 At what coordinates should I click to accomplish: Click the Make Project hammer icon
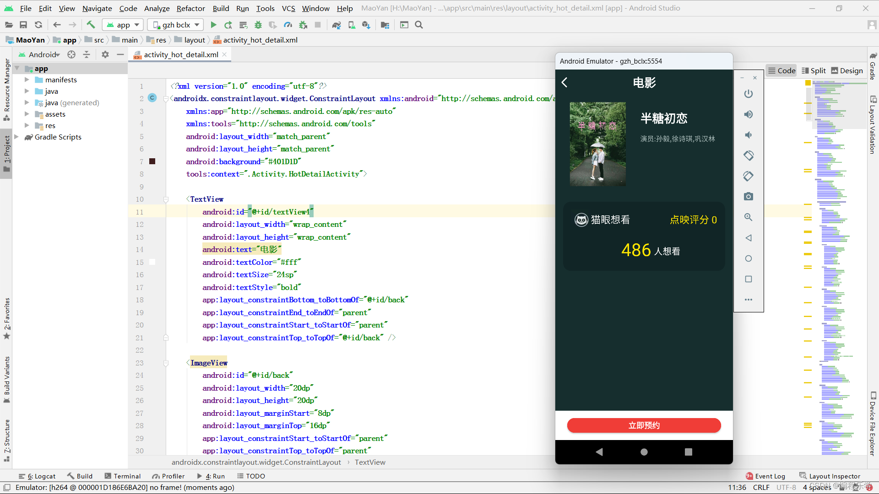click(x=91, y=25)
